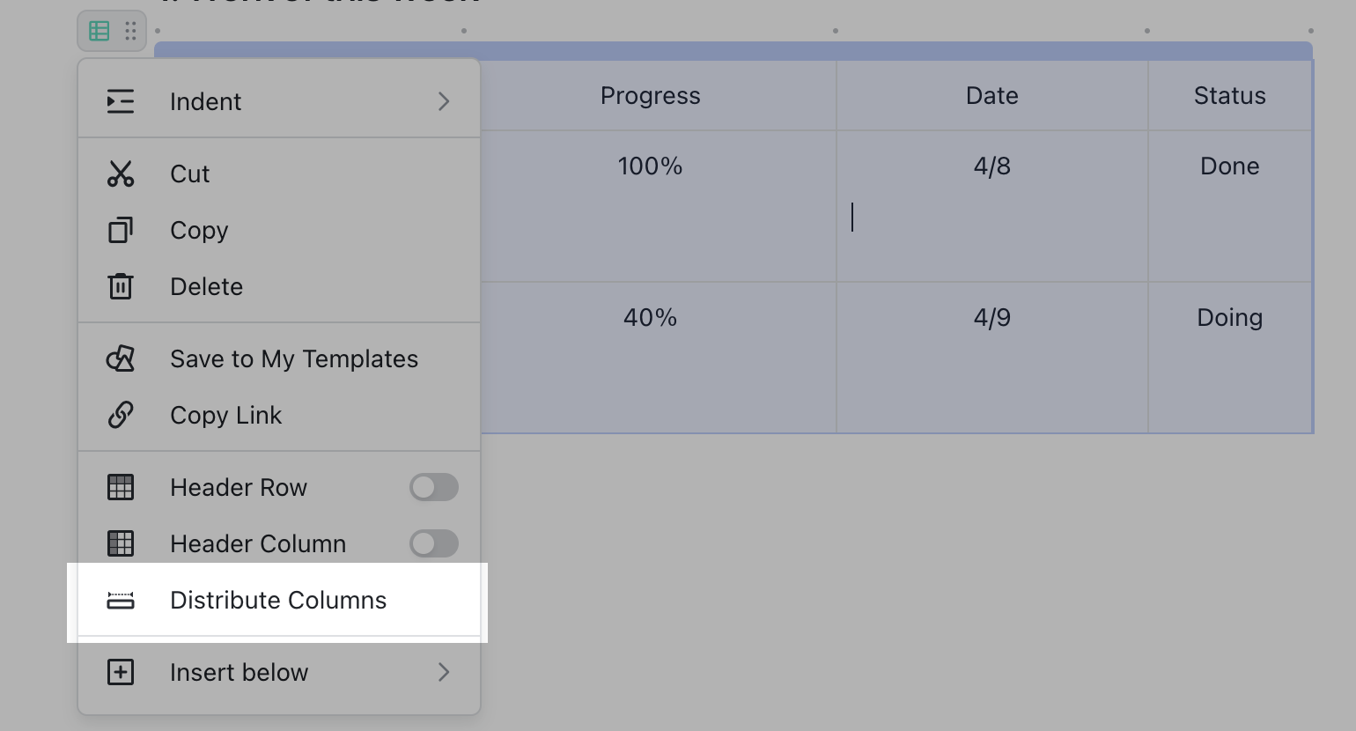Click the Copy Link menu option

(x=225, y=415)
